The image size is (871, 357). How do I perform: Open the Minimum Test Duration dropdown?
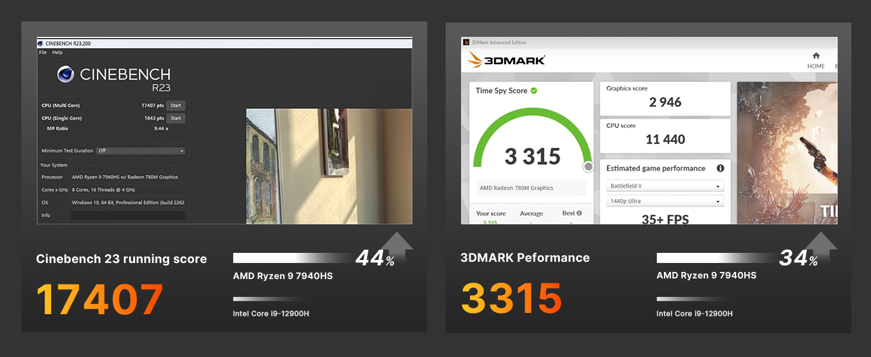[x=141, y=151]
